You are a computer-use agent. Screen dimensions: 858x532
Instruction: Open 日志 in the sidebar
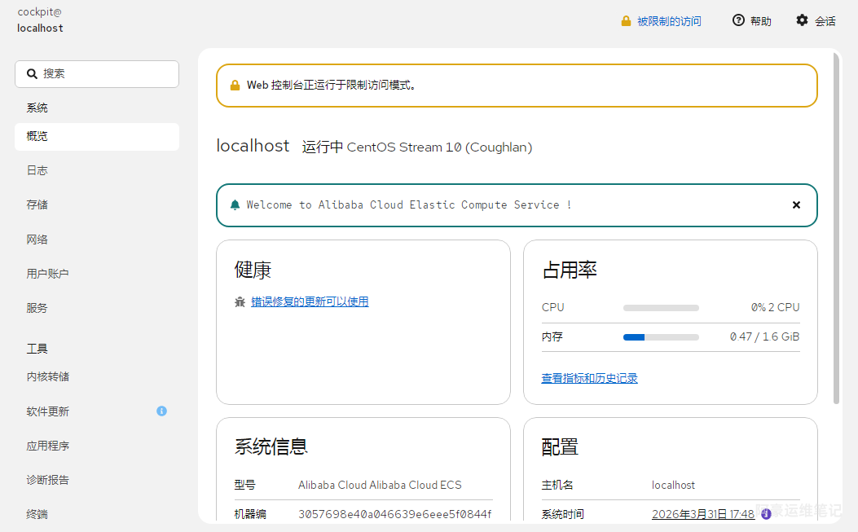click(x=97, y=171)
